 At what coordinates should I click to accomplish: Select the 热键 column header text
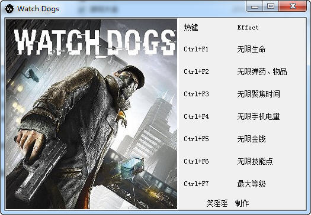191,27
